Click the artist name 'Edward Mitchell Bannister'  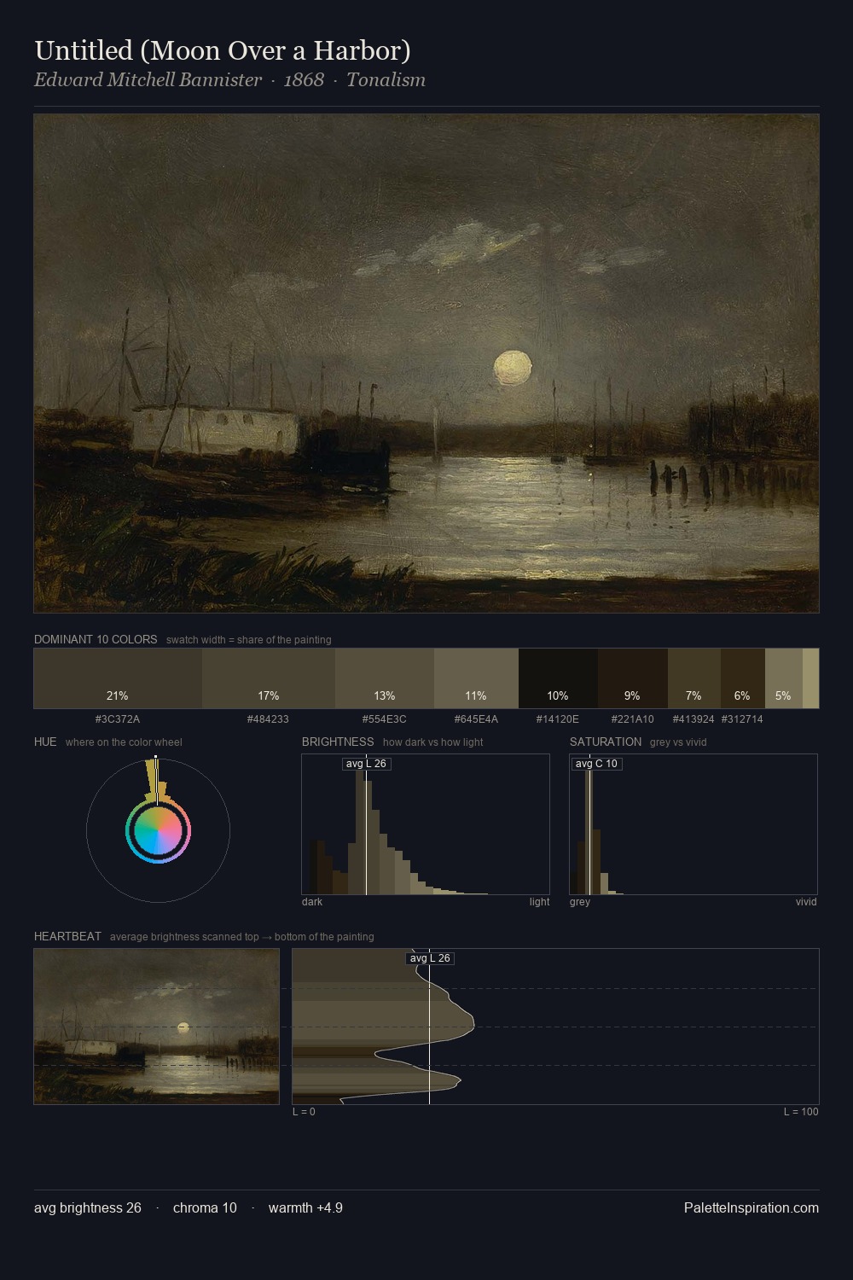(148, 80)
